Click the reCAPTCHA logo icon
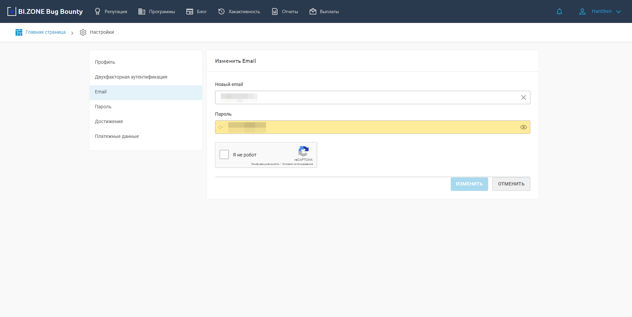 pos(303,151)
